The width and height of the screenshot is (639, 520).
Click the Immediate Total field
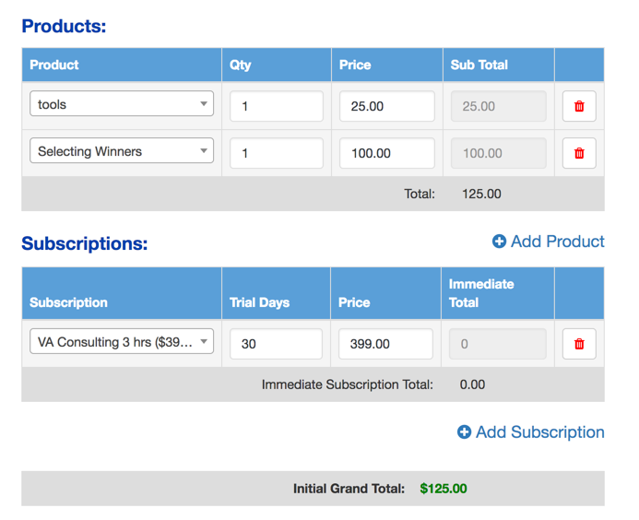(497, 344)
